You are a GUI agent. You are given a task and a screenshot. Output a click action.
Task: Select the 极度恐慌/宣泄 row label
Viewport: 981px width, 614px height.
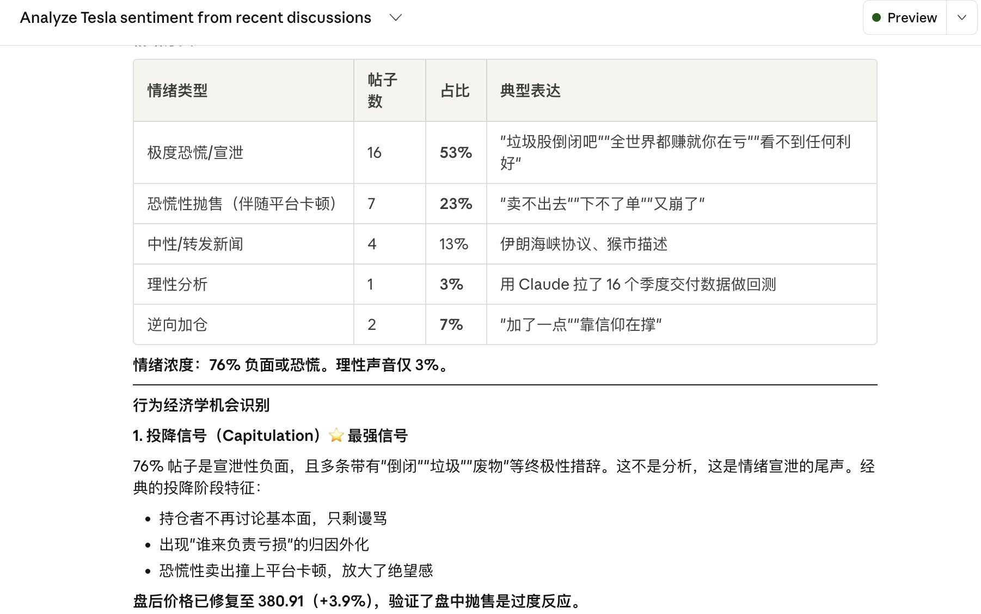[x=195, y=152]
